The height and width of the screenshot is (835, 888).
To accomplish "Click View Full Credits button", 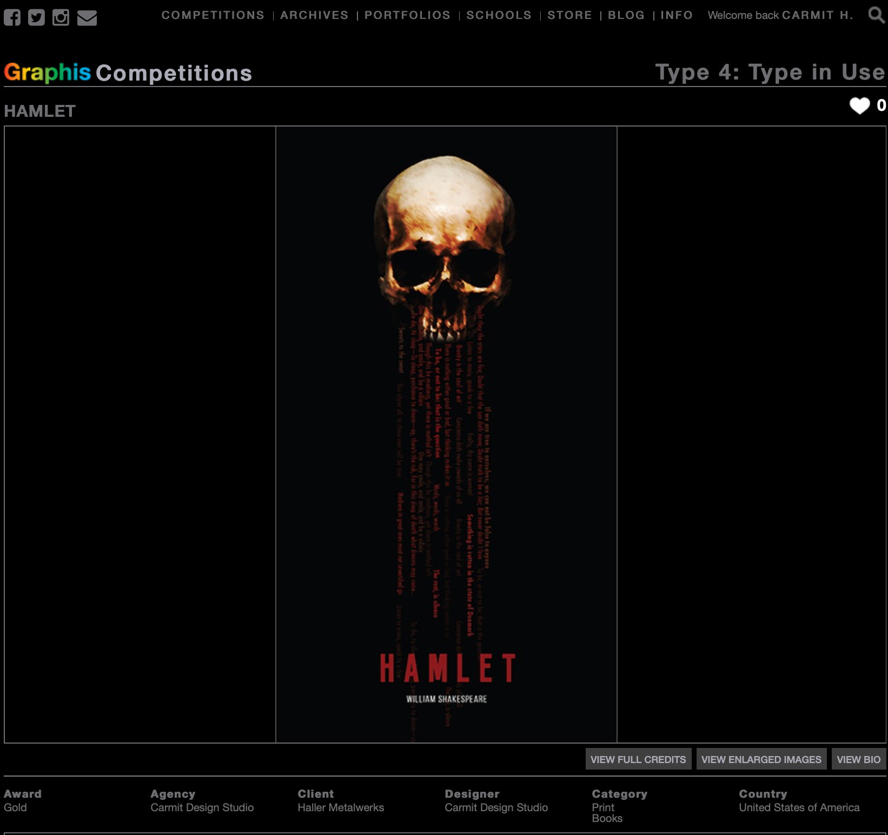I will 638,759.
